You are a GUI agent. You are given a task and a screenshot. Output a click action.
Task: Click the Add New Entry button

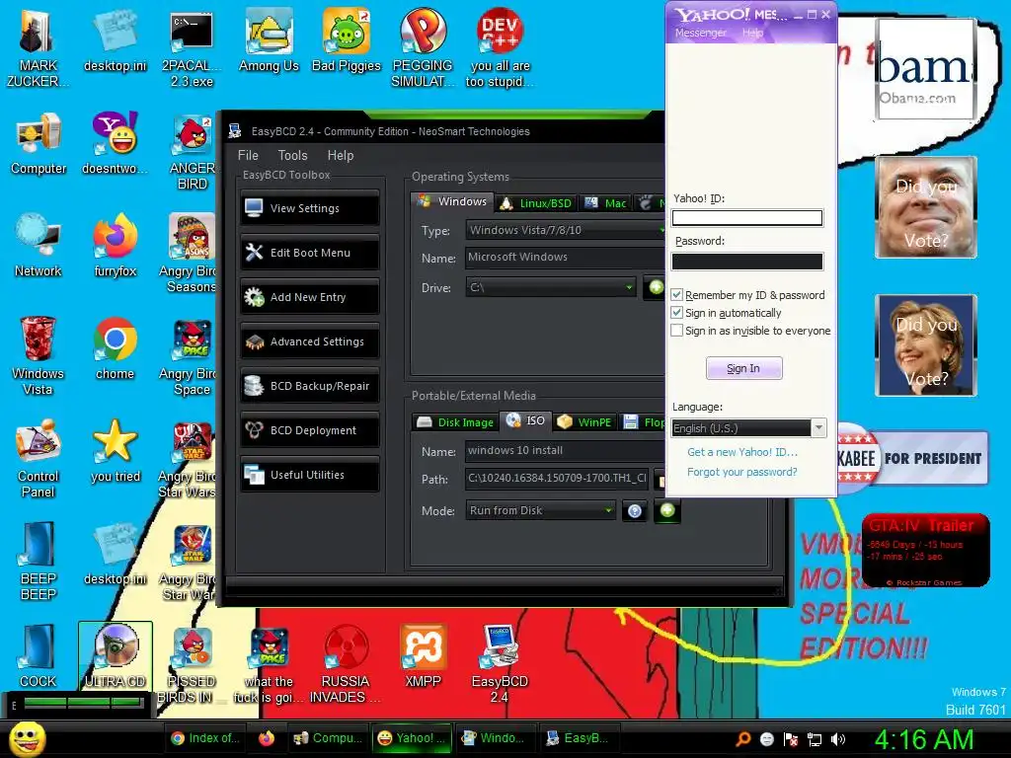tap(310, 297)
